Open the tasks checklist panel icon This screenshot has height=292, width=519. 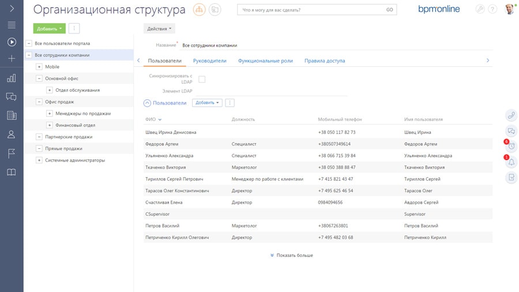(512, 178)
